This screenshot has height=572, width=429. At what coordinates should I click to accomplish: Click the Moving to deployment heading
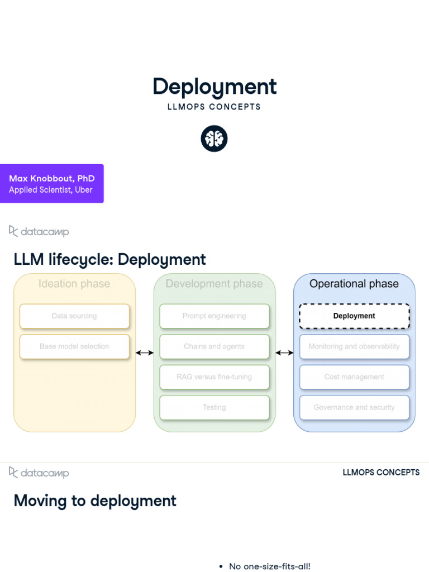click(x=95, y=501)
